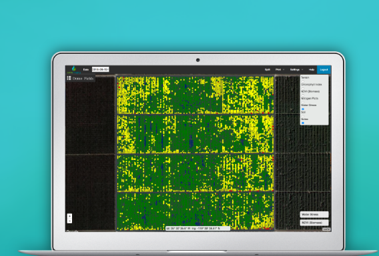Click the Google logo on map
This screenshot has width=379, height=256.
click(x=72, y=231)
